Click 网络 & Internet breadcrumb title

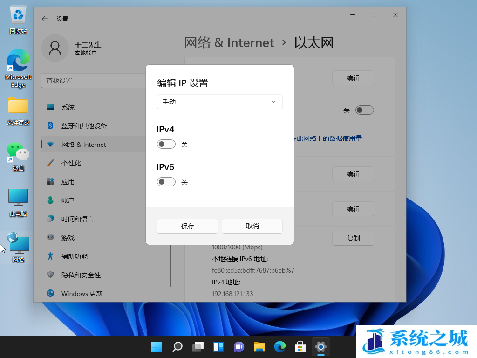tap(229, 43)
